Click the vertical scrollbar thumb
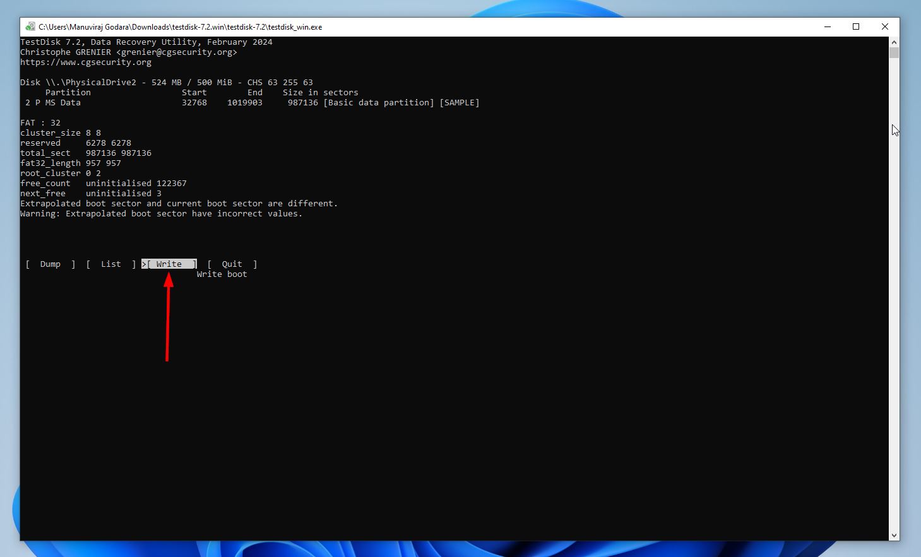The image size is (921, 557). click(894, 52)
